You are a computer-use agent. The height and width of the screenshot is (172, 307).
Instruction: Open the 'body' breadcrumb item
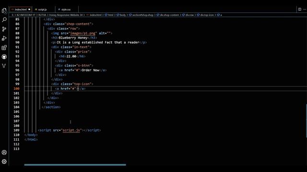(x=121, y=15)
